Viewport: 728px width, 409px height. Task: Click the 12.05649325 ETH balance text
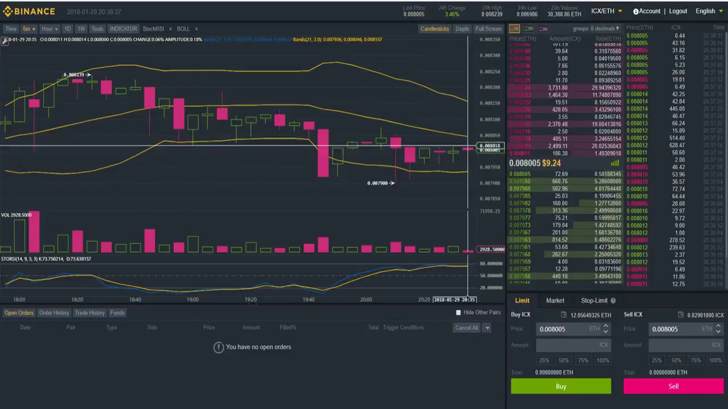[x=590, y=315]
